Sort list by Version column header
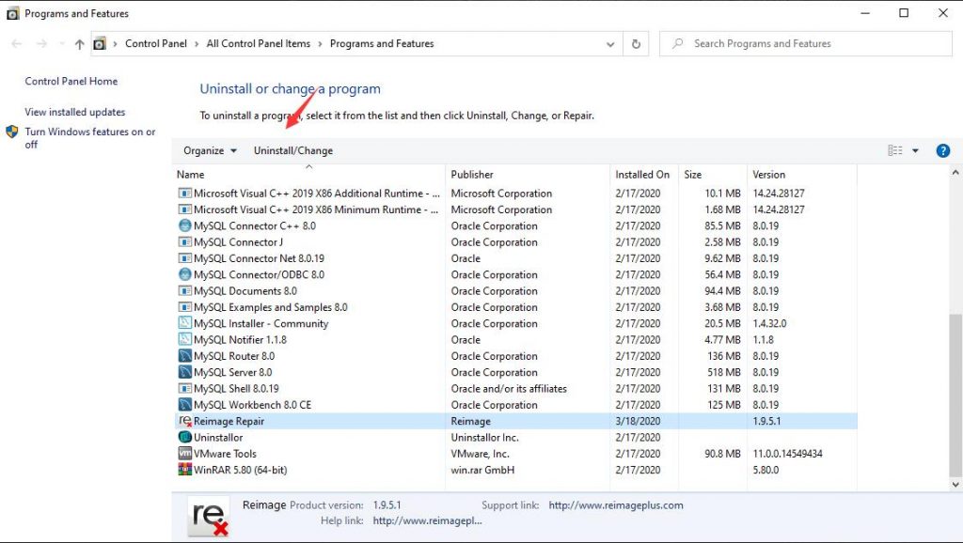The height and width of the screenshot is (543, 963). (802, 175)
